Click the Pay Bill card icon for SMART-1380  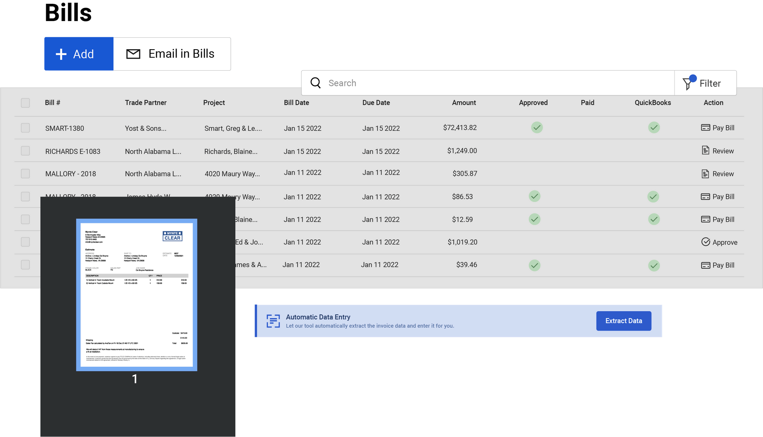coord(705,128)
